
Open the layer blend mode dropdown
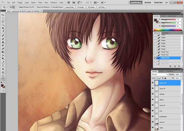coord(159,74)
